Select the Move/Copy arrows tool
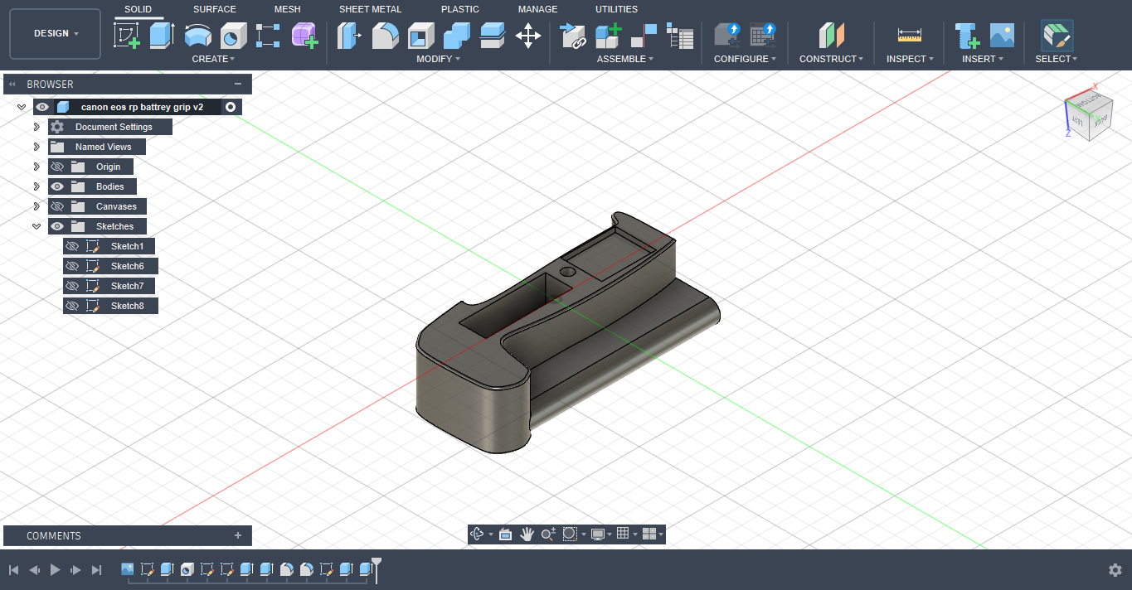This screenshot has height=590, width=1132. click(x=528, y=36)
